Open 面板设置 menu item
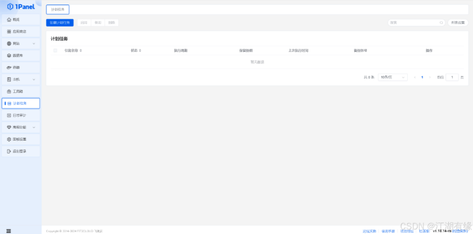Image resolution: width=473 pixels, height=234 pixels. 21,139
